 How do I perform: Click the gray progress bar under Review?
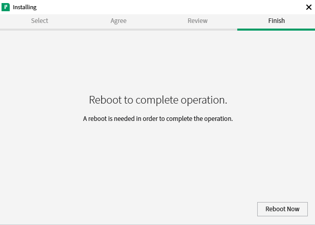coord(197,30)
